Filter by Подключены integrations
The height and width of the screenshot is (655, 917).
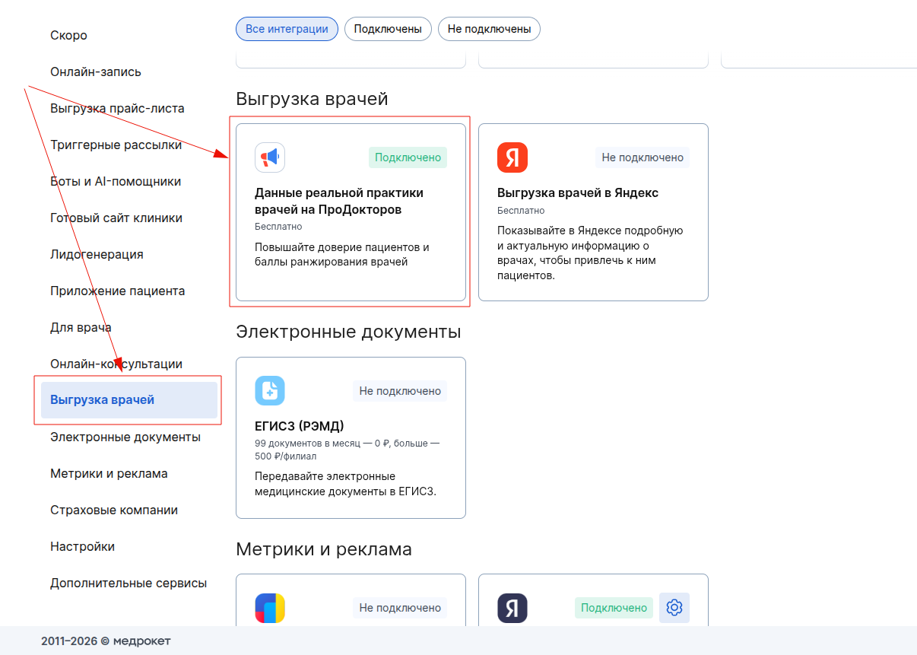(388, 29)
